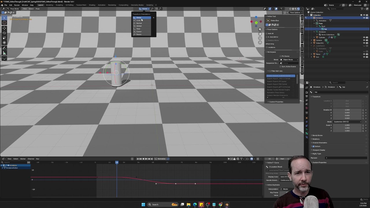Open the Render menu
The height and width of the screenshot is (208, 370).
point(17,5)
